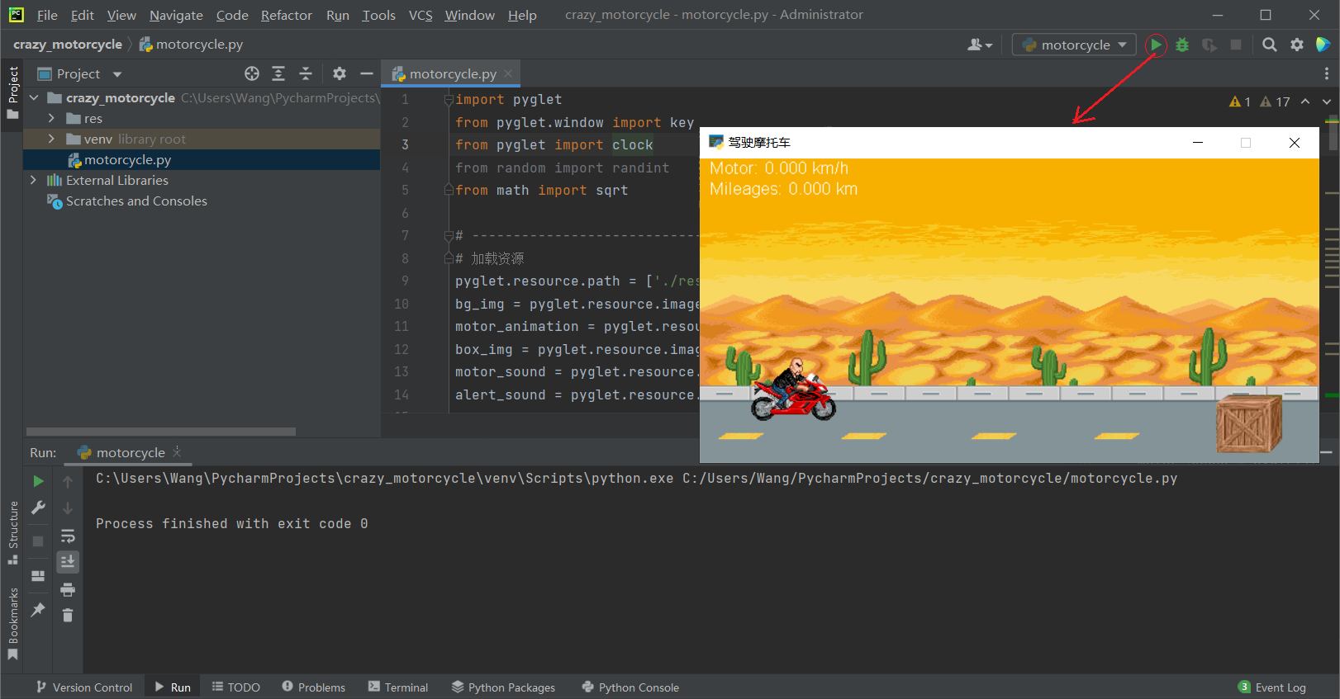Open Search Everywhere magnifier icon
Image resolution: width=1340 pixels, height=699 pixels.
[x=1270, y=45]
